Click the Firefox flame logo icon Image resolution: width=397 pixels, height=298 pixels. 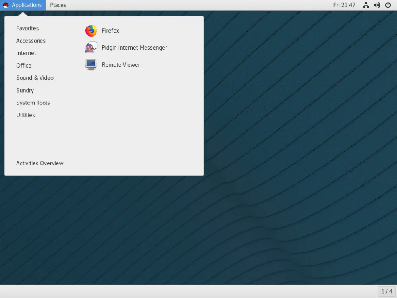coord(91,30)
